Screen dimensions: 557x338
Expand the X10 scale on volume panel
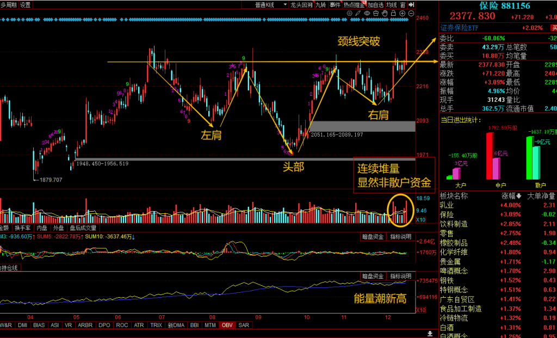coord(420,220)
